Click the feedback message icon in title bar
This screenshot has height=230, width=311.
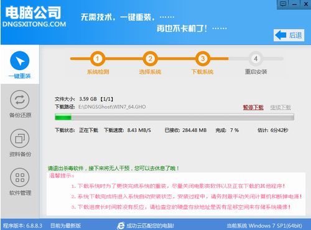coord(283,4)
